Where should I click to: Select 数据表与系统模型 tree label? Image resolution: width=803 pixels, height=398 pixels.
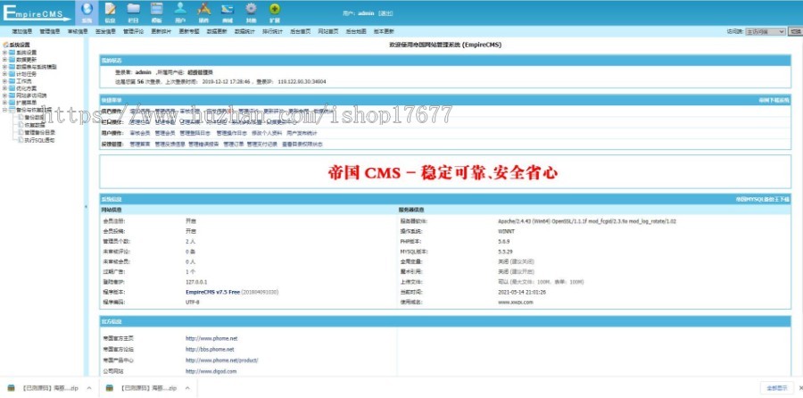[x=37, y=67]
